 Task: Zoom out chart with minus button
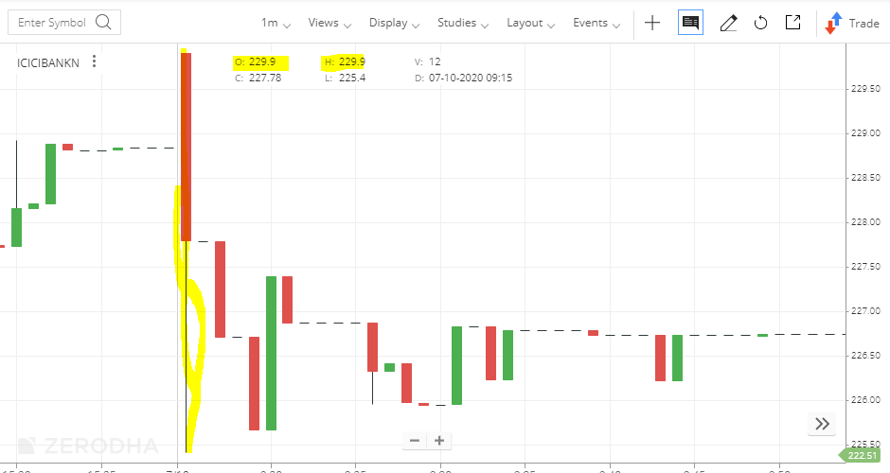415,441
